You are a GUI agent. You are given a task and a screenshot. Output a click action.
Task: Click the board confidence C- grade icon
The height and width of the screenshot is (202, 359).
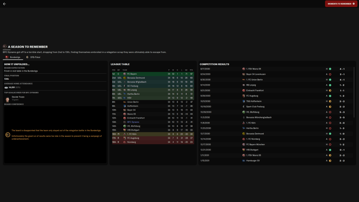pos(7,135)
